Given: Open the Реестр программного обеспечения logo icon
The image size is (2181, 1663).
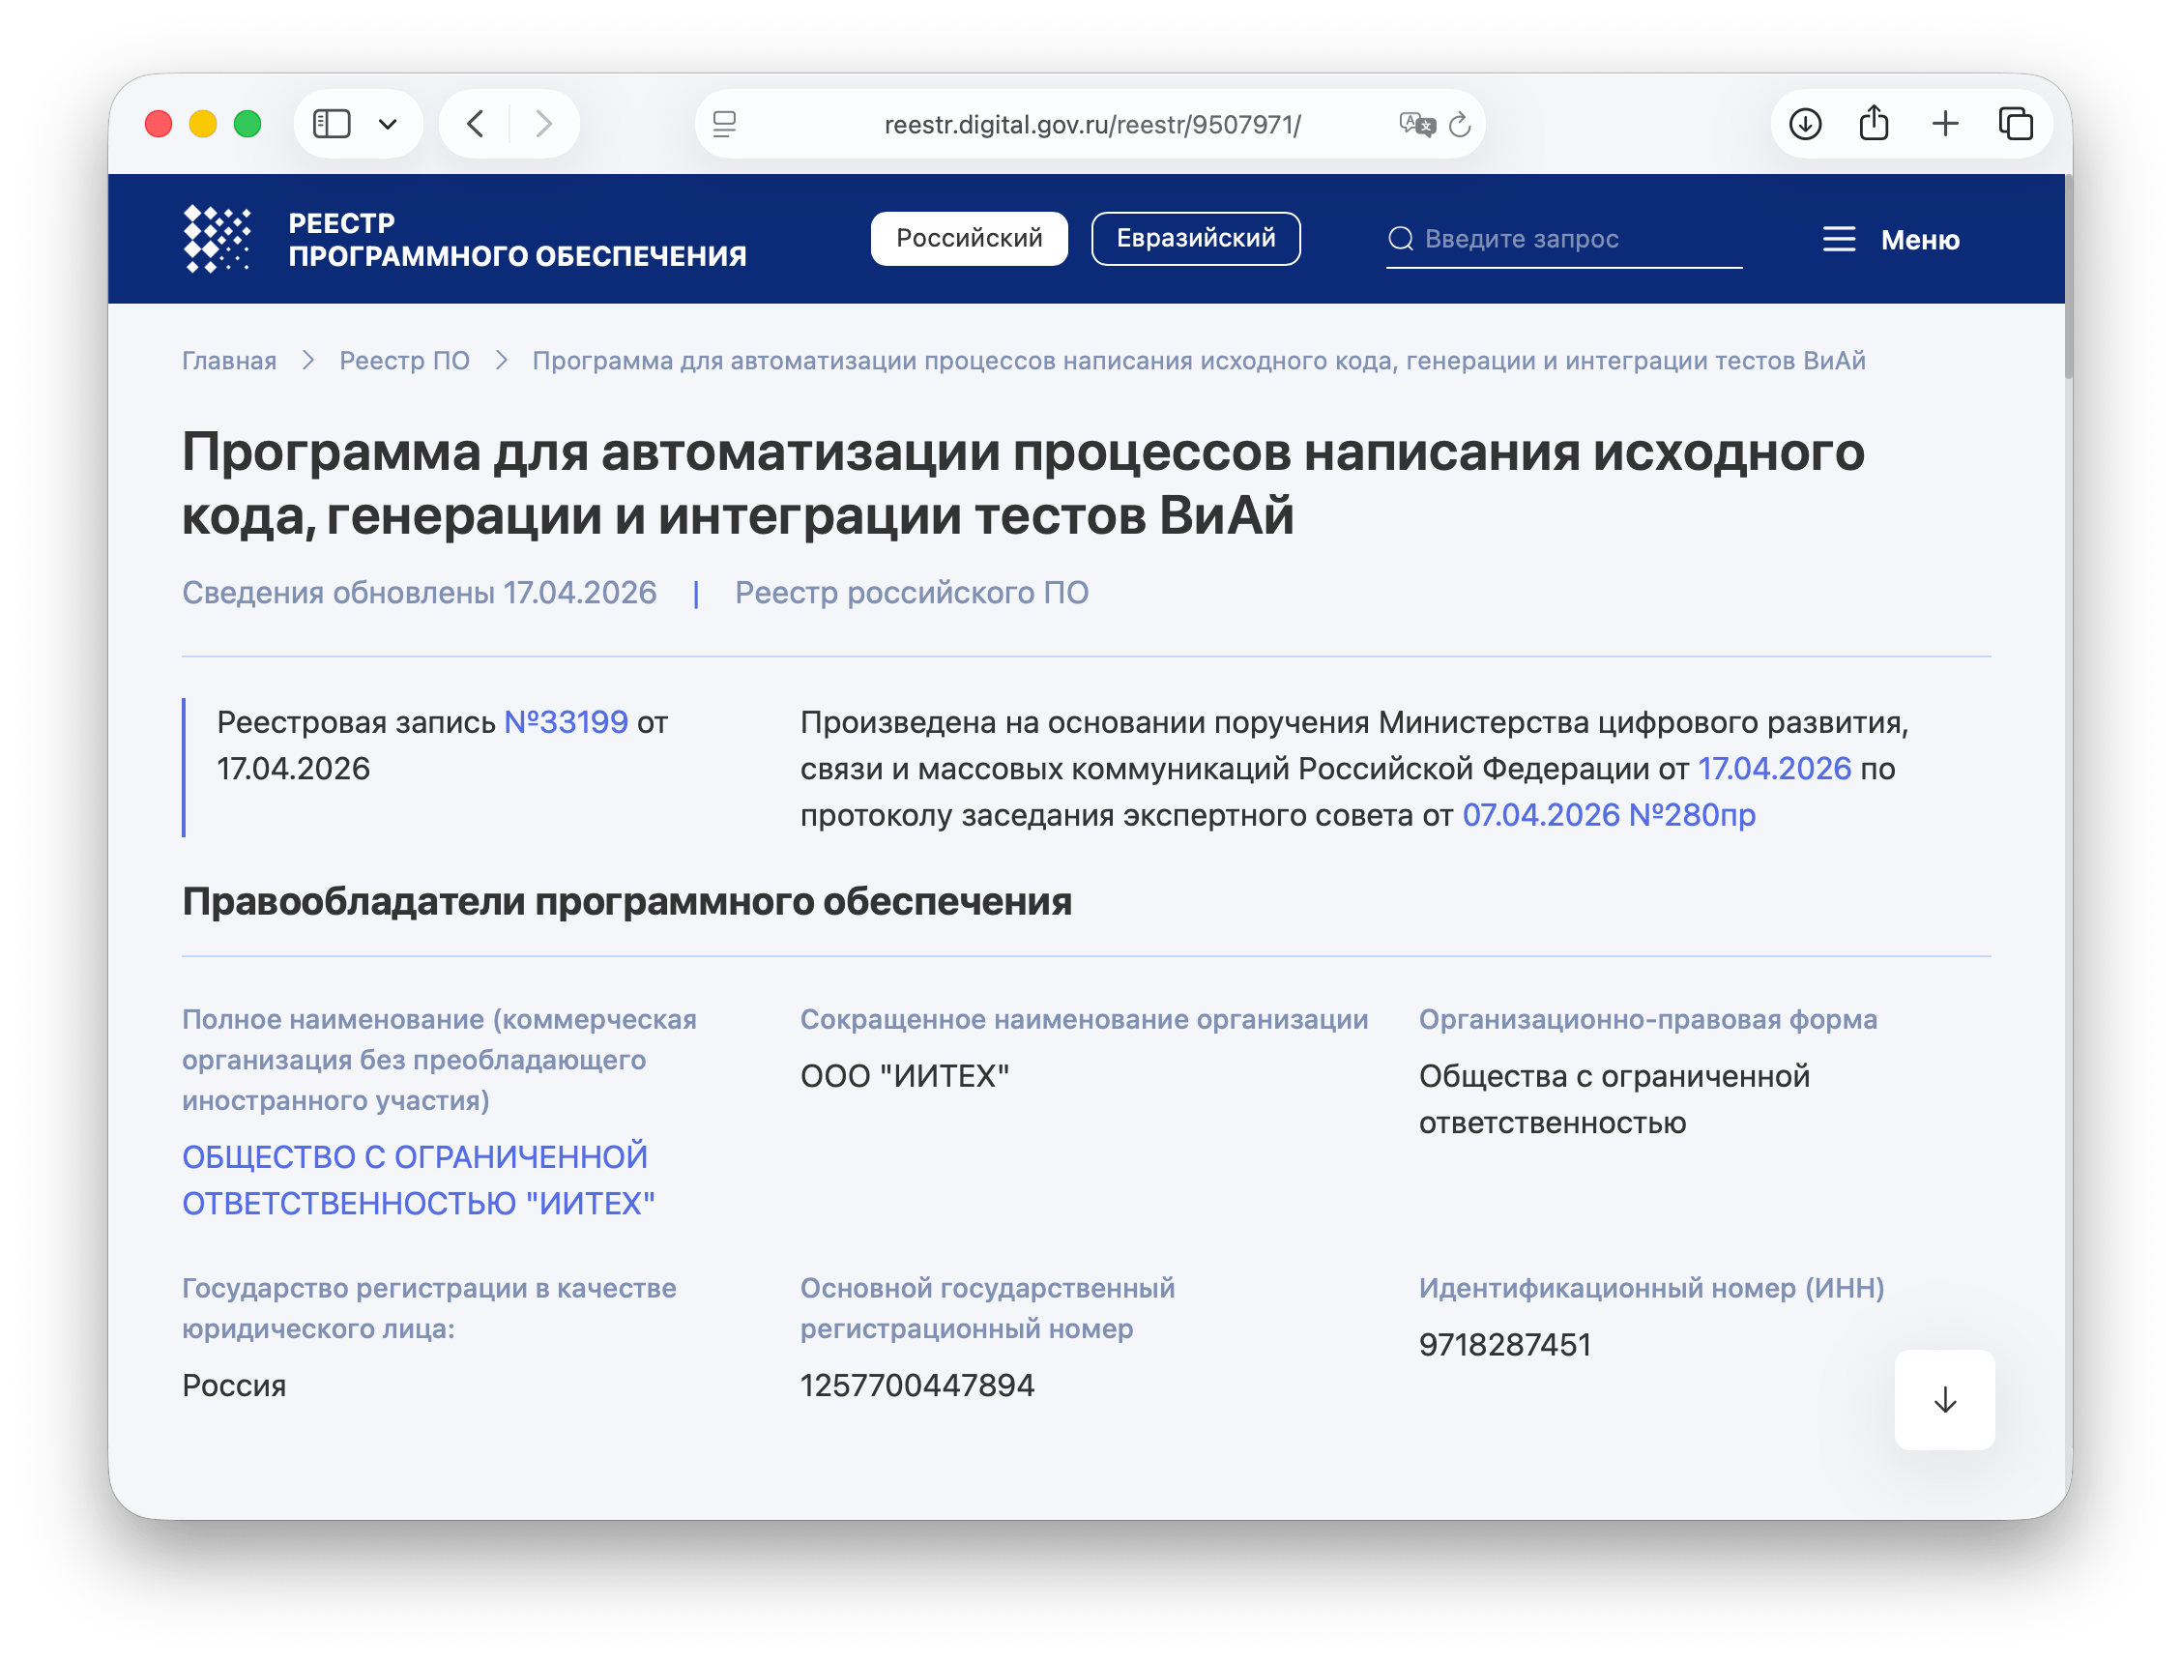Looking at the screenshot, I should point(218,239).
